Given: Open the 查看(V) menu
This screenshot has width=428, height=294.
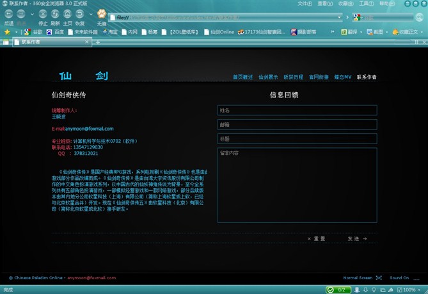Looking at the screenshot, I should pyautogui.click(x=325, y=4).
